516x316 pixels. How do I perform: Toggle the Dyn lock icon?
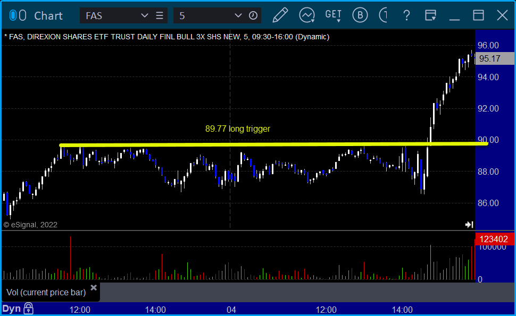click(x=29, y=309)
